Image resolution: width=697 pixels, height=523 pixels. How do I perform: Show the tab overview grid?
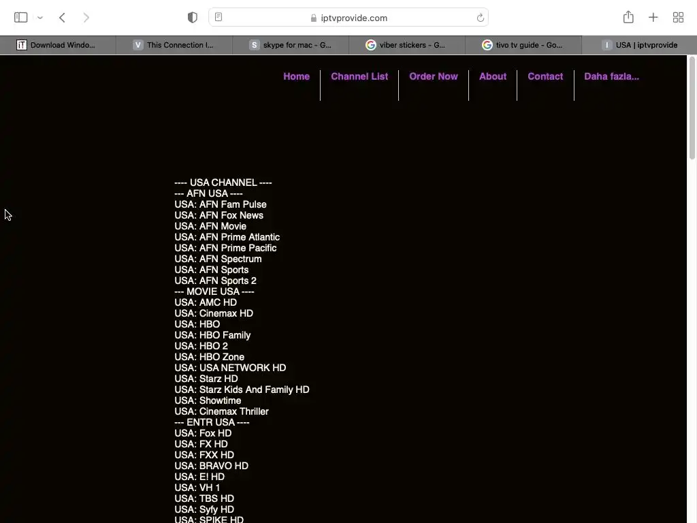click(x=678, y=17)
